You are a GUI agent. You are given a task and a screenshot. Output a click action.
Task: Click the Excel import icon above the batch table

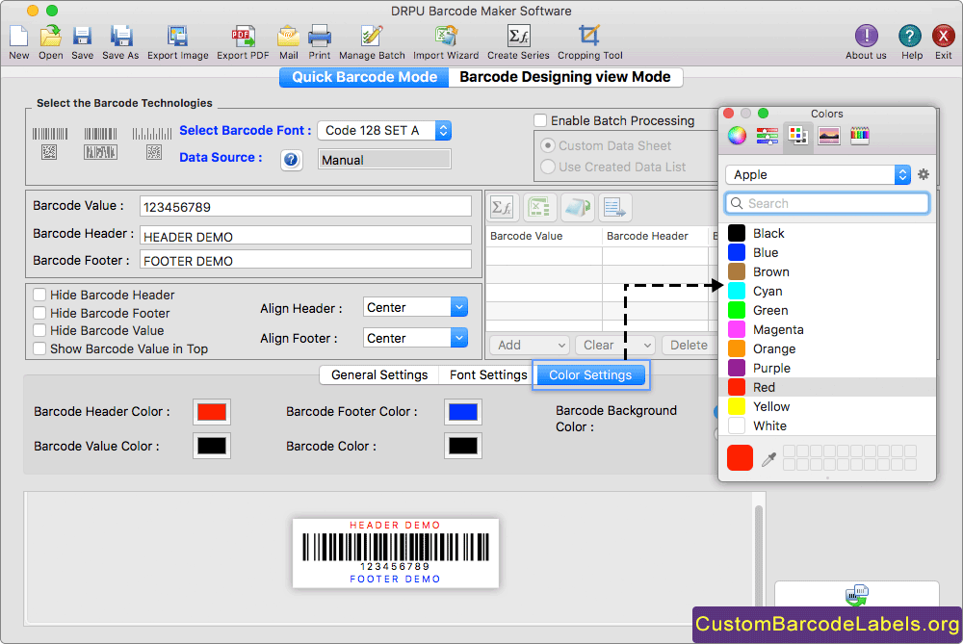[x=539, y=208]
